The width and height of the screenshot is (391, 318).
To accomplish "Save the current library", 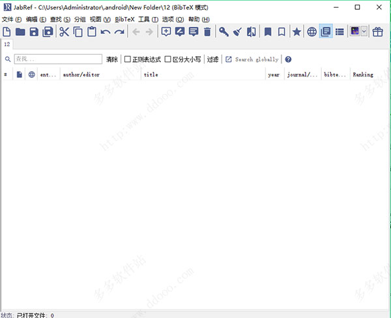I will (34, 32).
